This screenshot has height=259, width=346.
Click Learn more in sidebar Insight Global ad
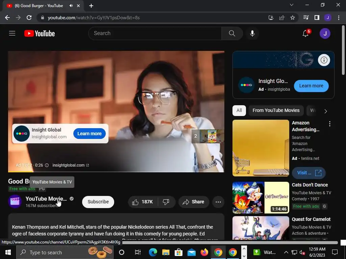[x=311, y=86]
